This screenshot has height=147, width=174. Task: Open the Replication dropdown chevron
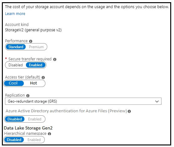[x=157, y=101]
